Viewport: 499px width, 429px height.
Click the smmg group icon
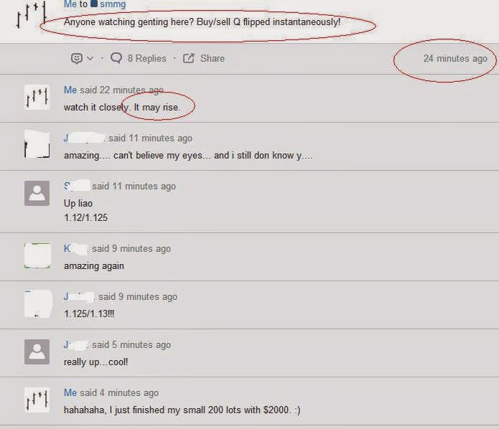(x=94, y=4)
